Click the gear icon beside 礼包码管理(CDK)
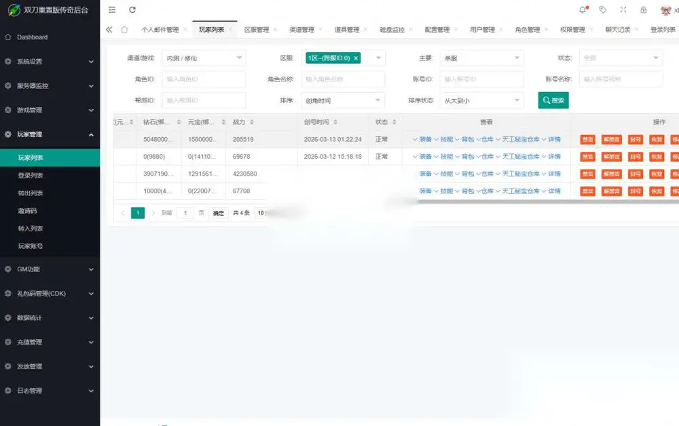This screenshot has width=679, height=426. (7, 293)
